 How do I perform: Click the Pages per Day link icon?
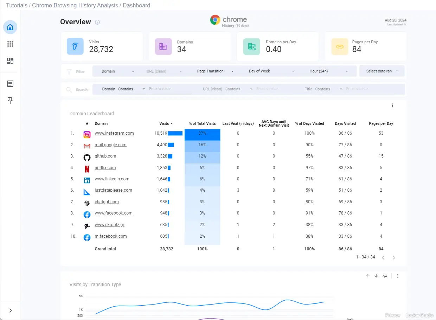(x=340, y=46)
